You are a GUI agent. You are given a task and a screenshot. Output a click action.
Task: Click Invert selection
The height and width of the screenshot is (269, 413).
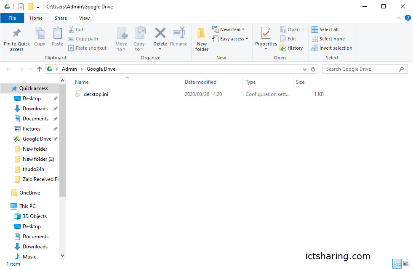pos(332,48)
